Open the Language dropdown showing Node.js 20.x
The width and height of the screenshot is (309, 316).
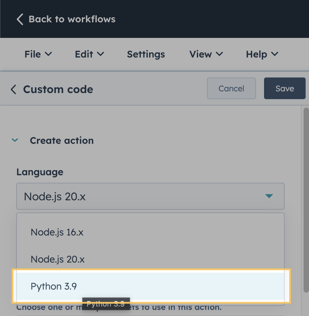tap(150, 196)
